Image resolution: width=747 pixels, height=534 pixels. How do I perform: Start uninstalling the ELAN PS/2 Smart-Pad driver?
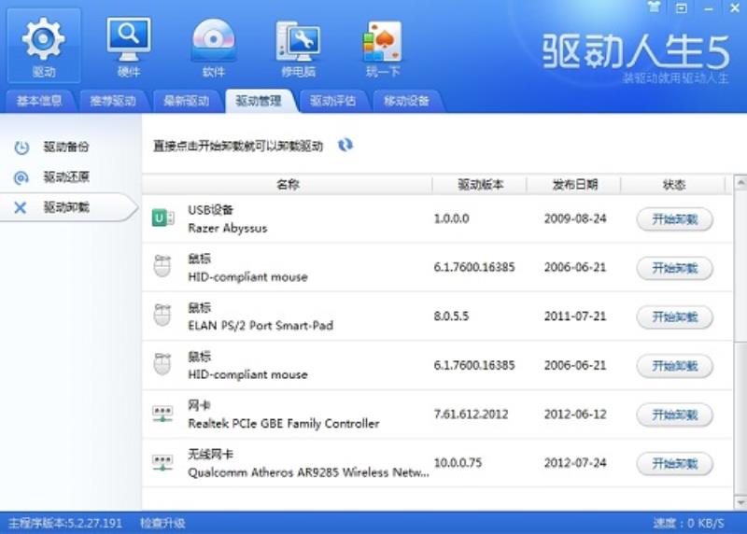tap(674, 316)
